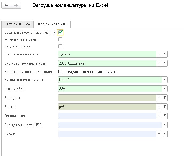Click open icon next to Валюта field
Screen dimensions: 184x156
[x=165, y=107]
